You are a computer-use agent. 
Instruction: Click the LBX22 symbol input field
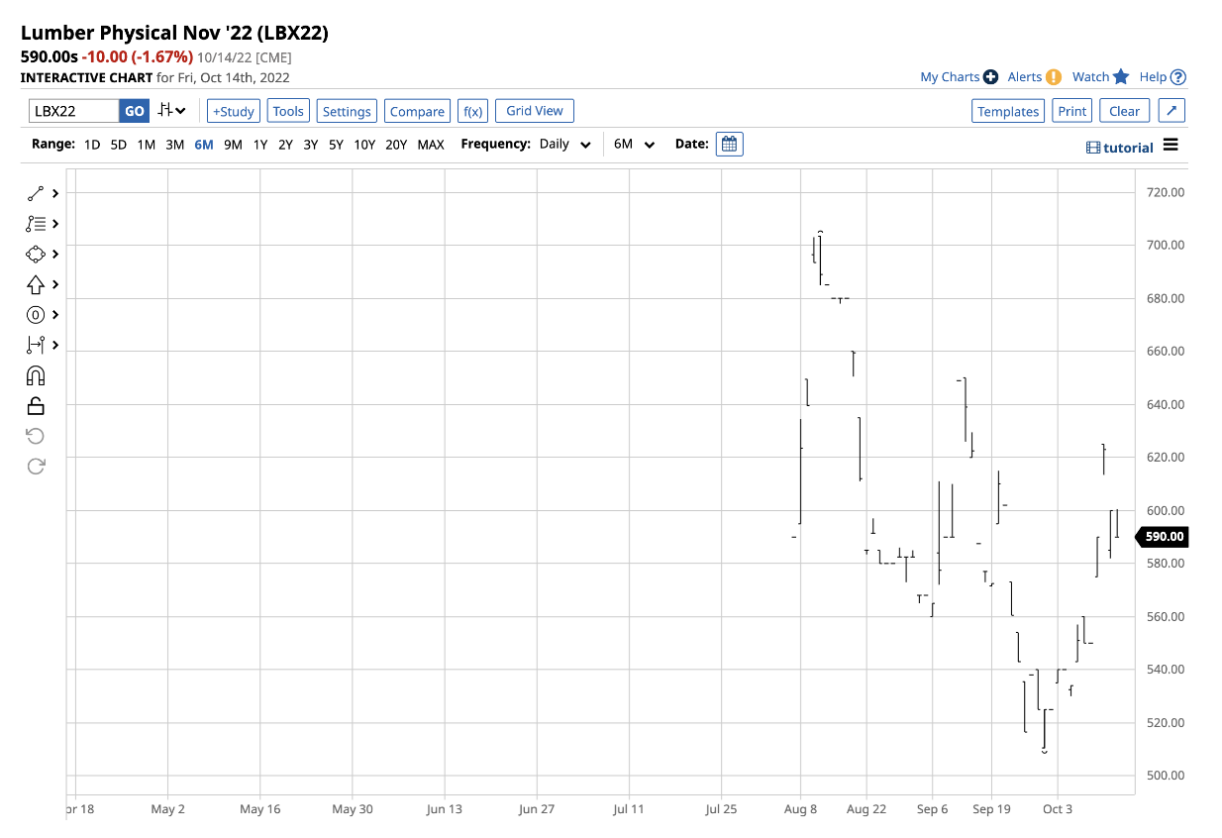coord(74,111)
